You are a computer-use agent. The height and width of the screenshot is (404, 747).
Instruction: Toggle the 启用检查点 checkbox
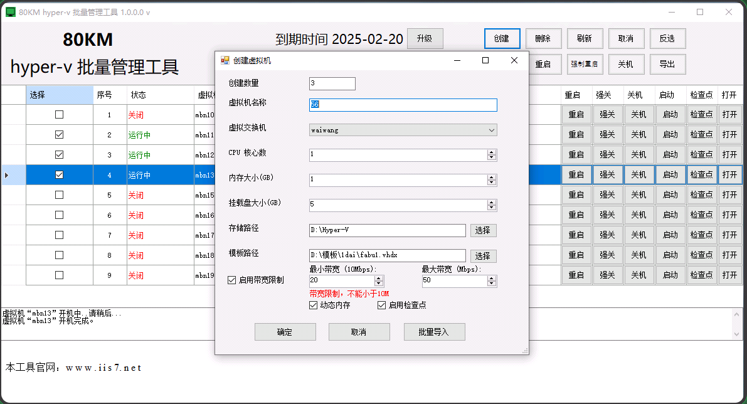pyautogui.click(x=381, y=305)
